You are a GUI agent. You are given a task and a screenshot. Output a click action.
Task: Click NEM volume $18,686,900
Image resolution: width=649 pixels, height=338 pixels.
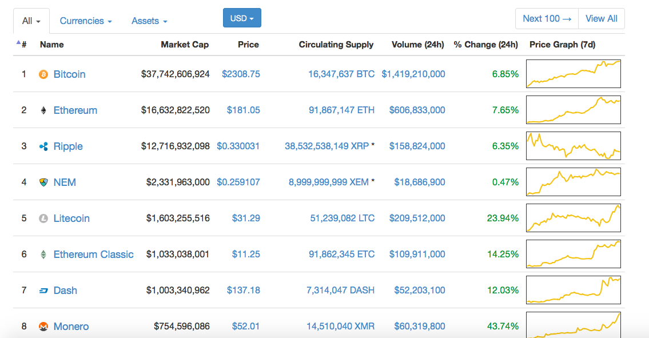tap(420, 182)
